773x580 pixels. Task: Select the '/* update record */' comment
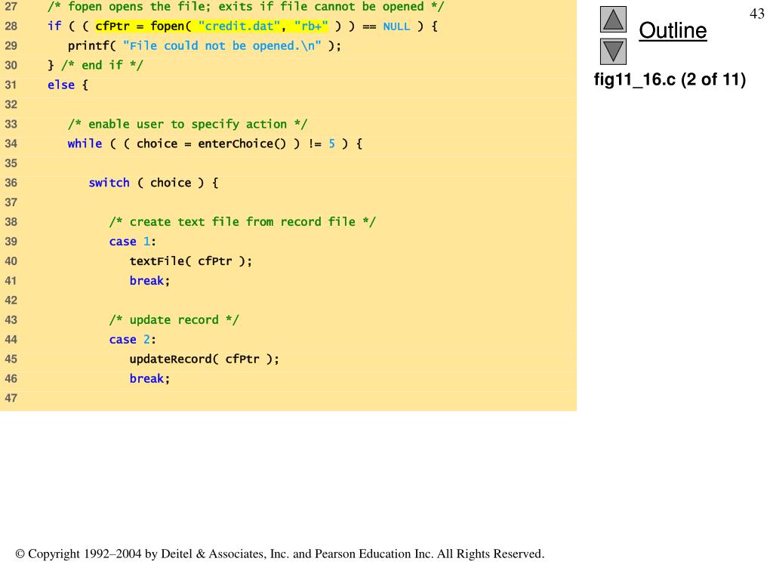174,320
